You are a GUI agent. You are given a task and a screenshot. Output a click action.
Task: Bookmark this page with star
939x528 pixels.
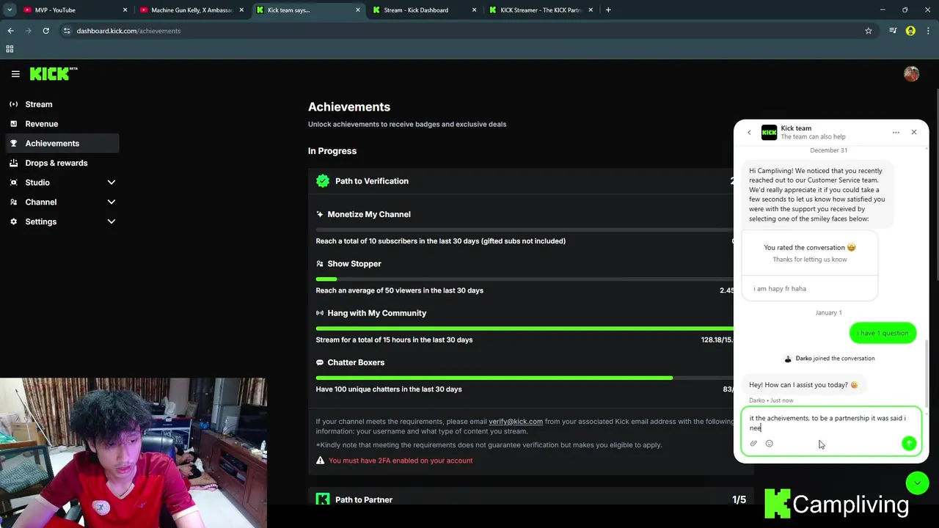[x=869, y=31]
